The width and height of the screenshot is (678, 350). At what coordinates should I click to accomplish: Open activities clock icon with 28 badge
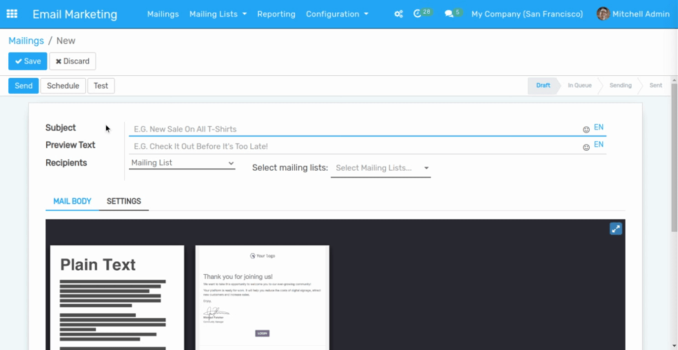(x=423, y=13)
